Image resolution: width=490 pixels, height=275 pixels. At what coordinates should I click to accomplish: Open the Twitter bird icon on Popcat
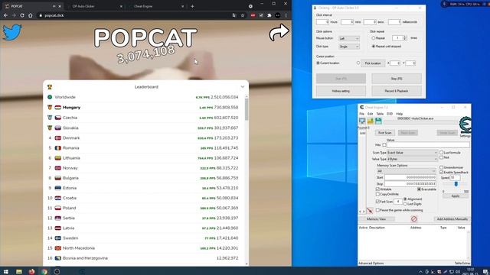pos(12,32)
